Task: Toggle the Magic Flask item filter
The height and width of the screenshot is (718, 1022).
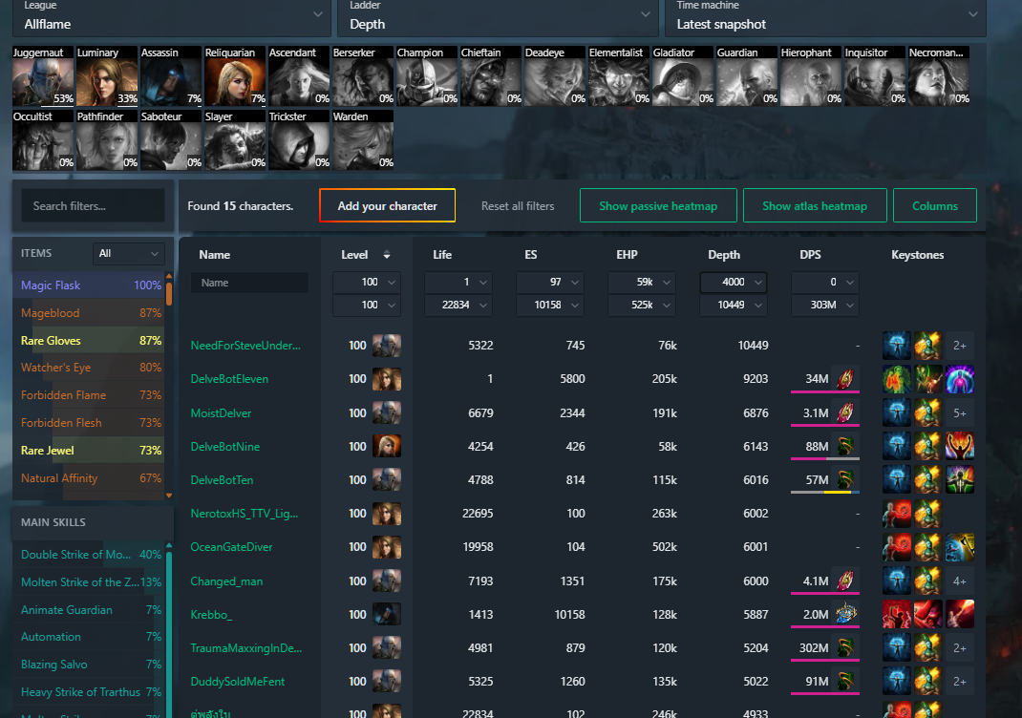Action: 89,285
